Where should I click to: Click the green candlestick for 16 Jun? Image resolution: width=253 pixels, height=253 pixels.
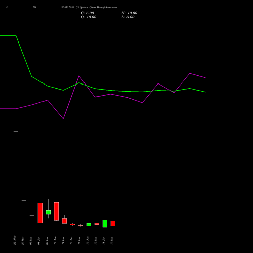pos(89,225)
